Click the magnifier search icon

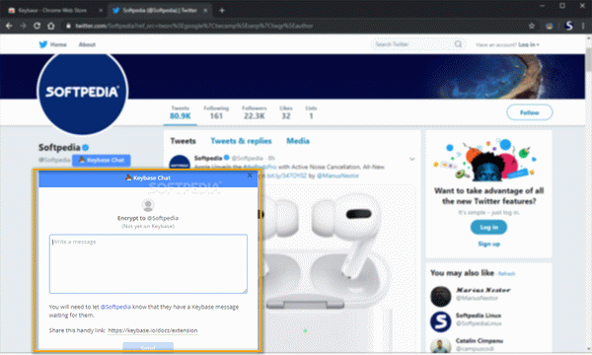click(x=458, y=44)
